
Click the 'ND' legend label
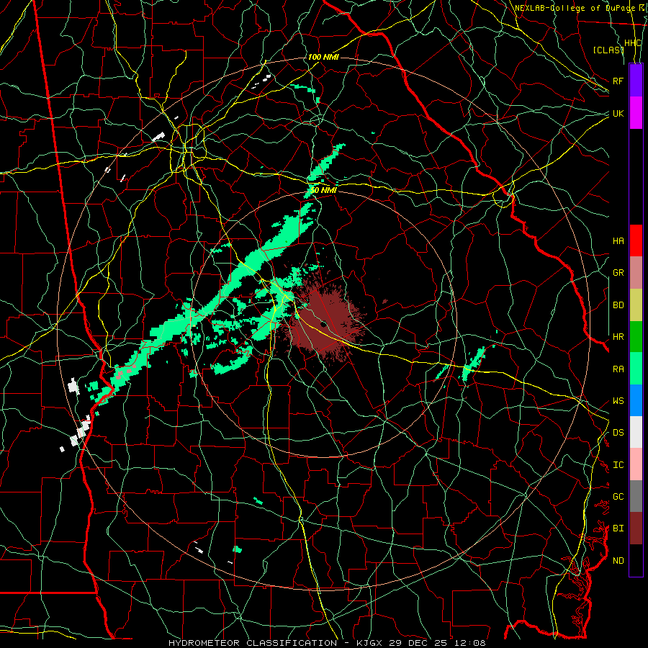(x=618, y=561)
